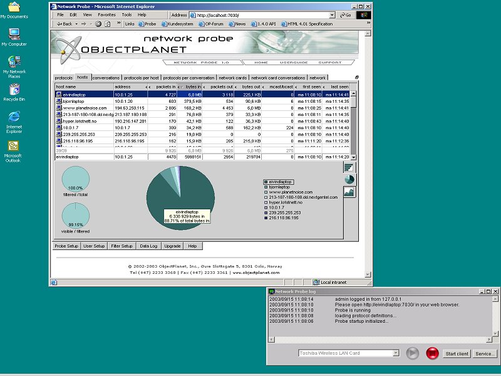This screenshot has width=501, height=376.
Task: Click the hosts table scroll down arrow
Action: coord(353,157)
